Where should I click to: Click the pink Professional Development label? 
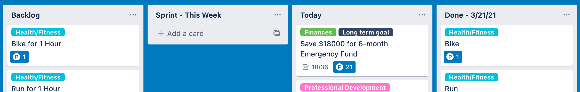pos(345,87)
